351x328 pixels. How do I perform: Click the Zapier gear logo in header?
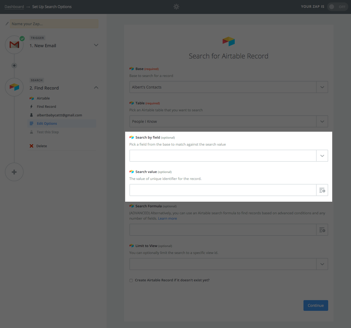pos(176,7)
